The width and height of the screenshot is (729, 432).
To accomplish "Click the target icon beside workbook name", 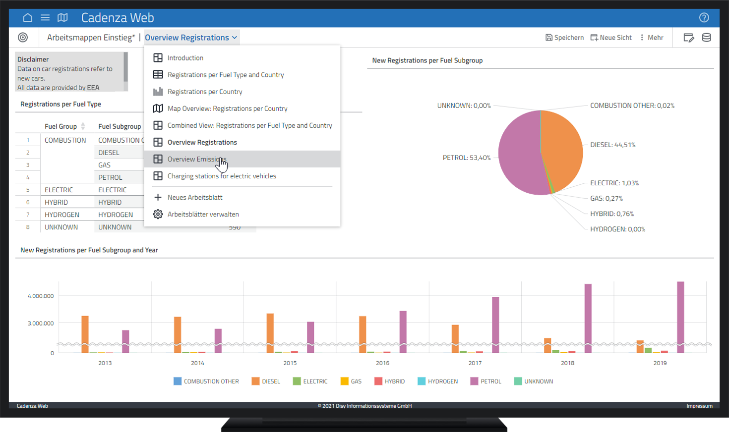I will 23,38.
